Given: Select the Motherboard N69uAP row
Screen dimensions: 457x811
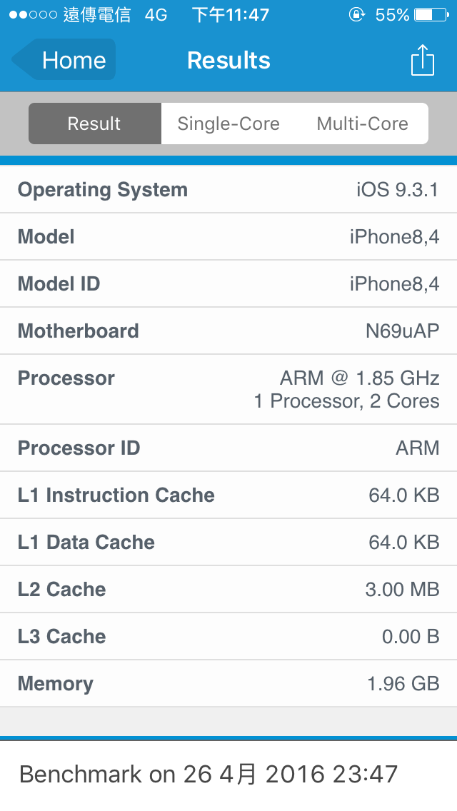Looking at the screenshot, I should 228,331.
